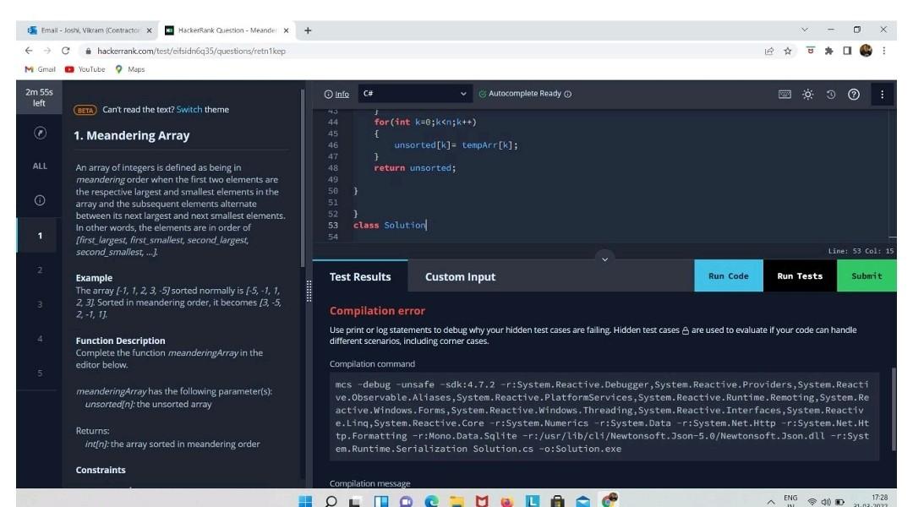This screenshot has width=913, height=507.
Task: Click the compilation output scrollbar
Action: [894, 409]
